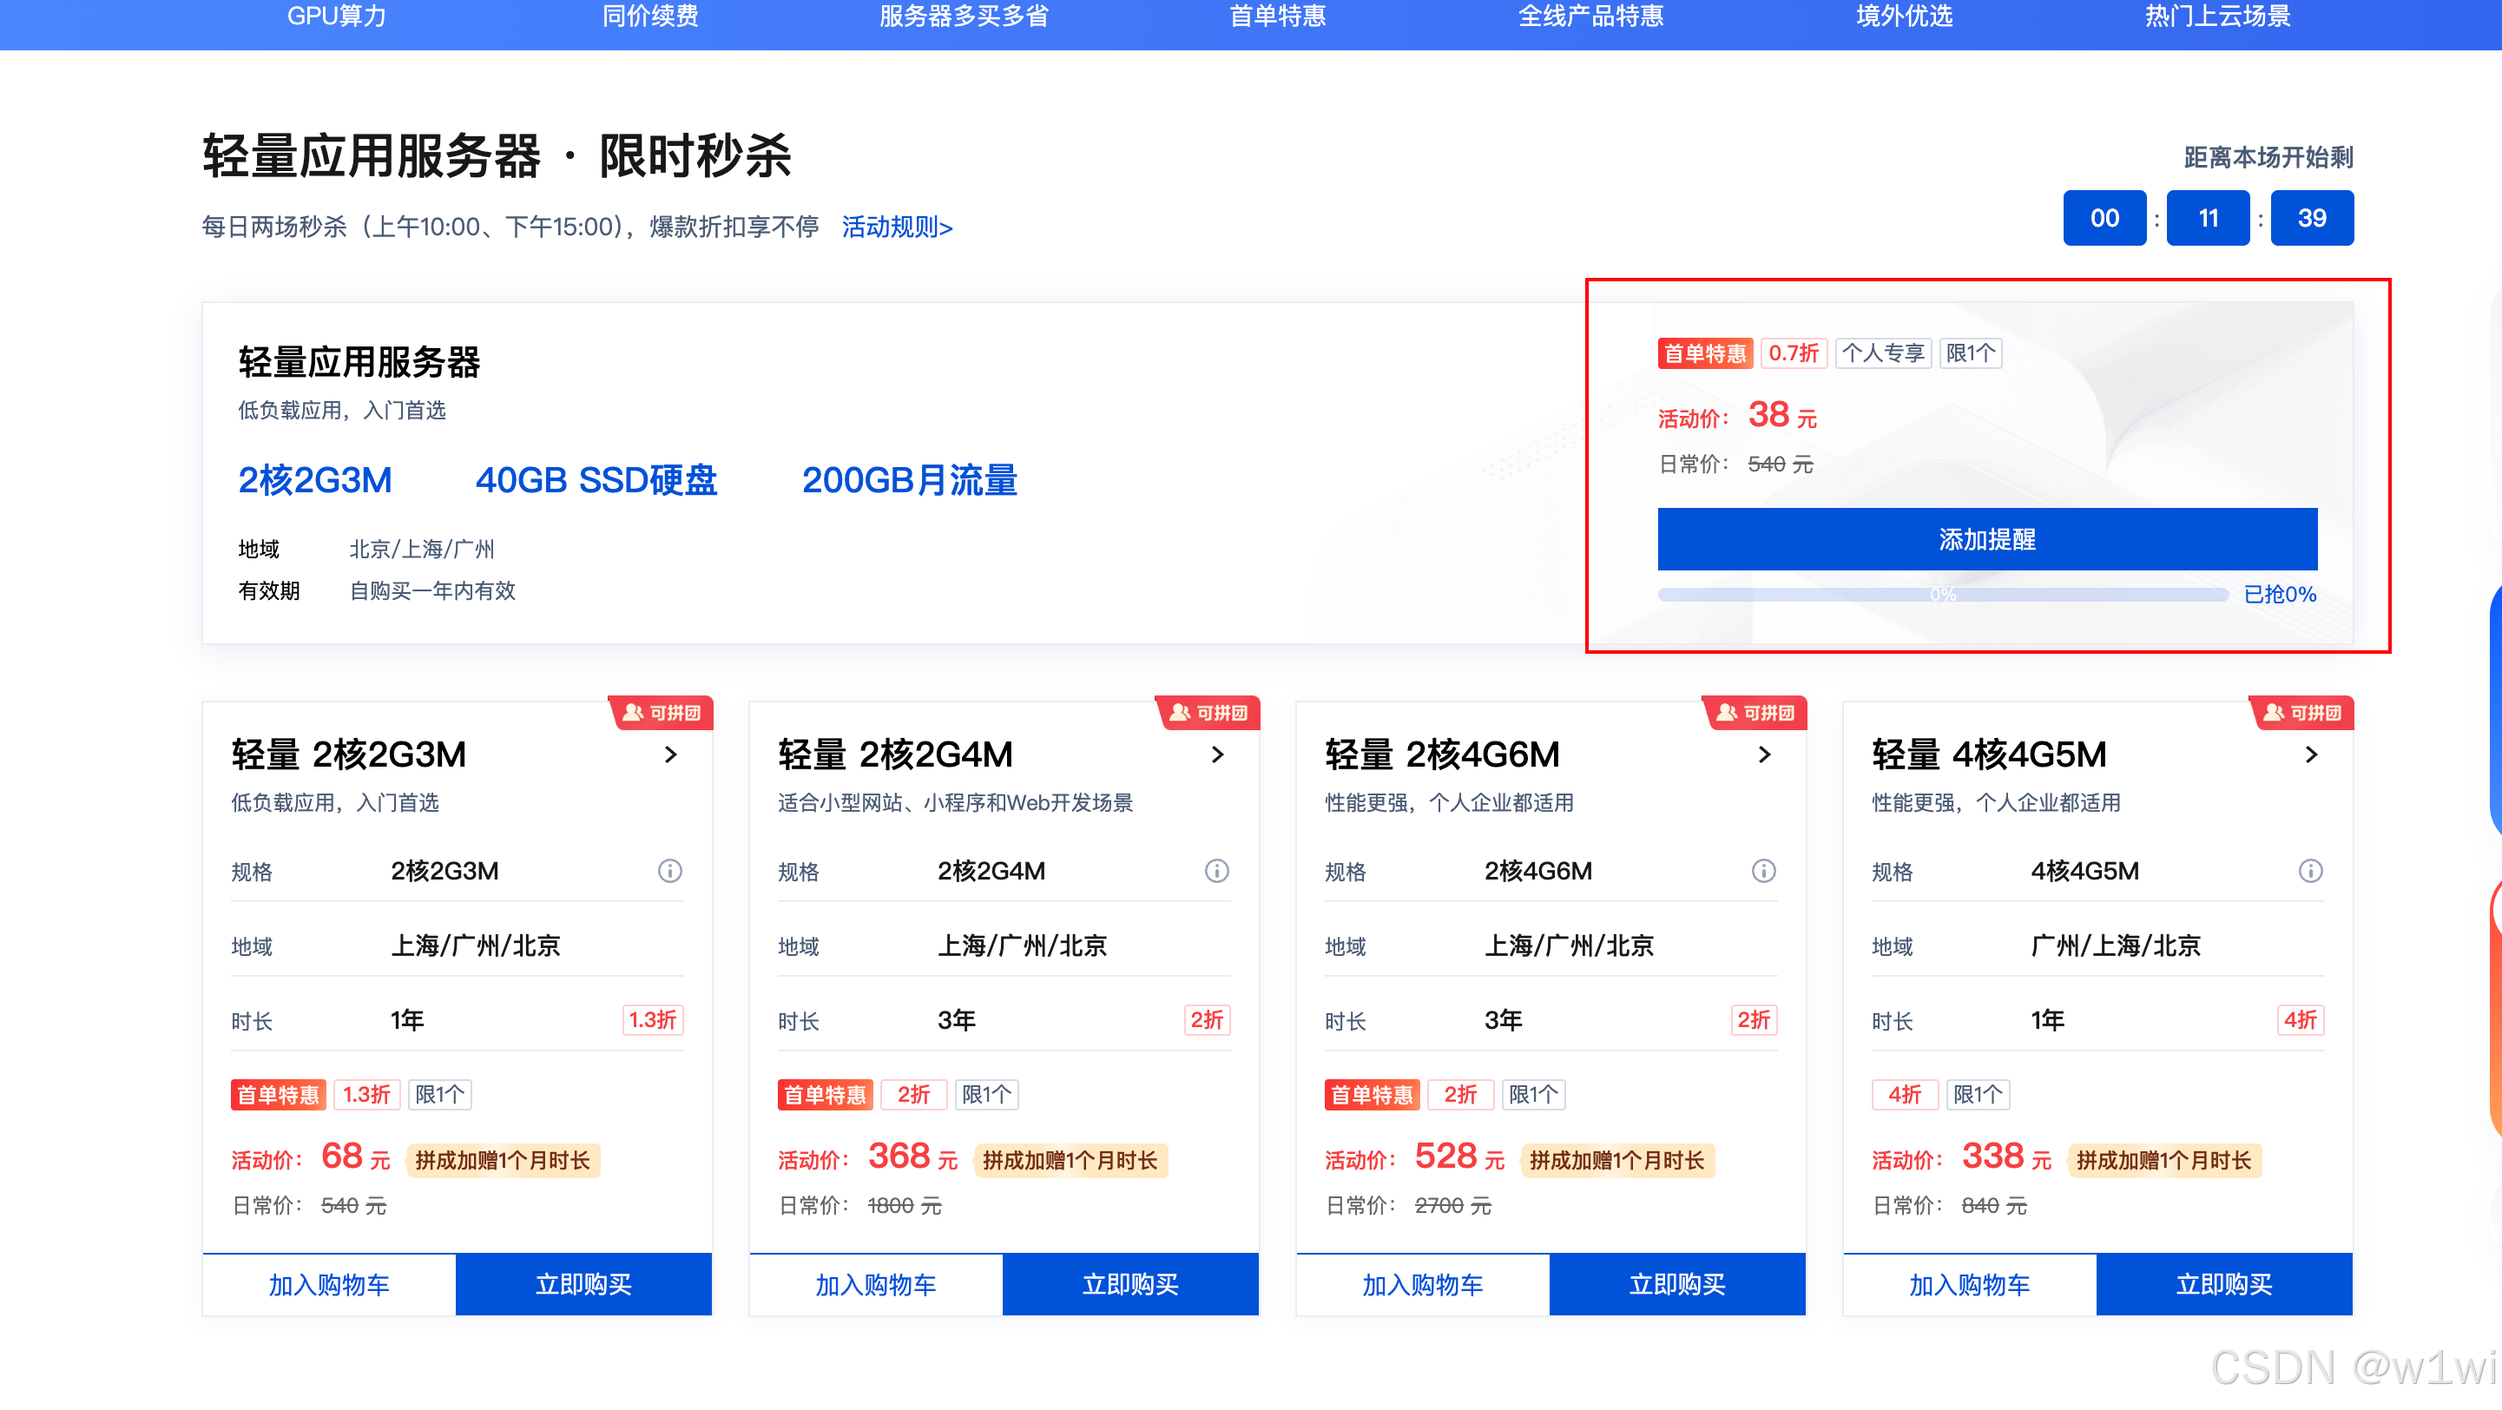2502x1410 pixels.
Task: Open the 首单特惠 navigation menu
Action: [1277, 16]
